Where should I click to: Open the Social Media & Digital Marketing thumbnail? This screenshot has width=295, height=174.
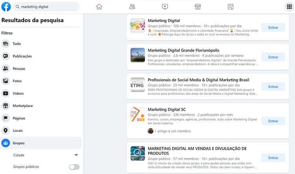[138, 85]
